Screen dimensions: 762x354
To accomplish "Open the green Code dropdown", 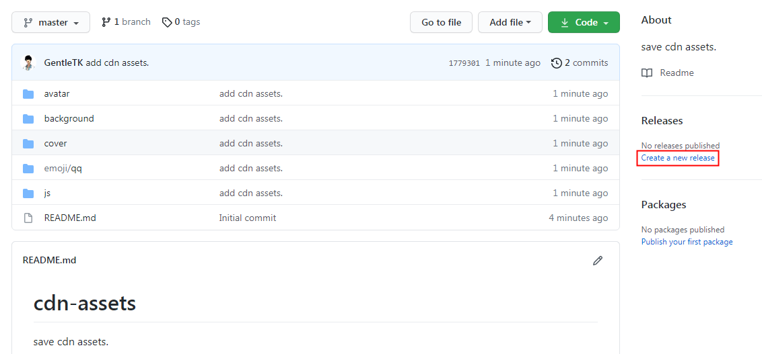I will 583,22.
